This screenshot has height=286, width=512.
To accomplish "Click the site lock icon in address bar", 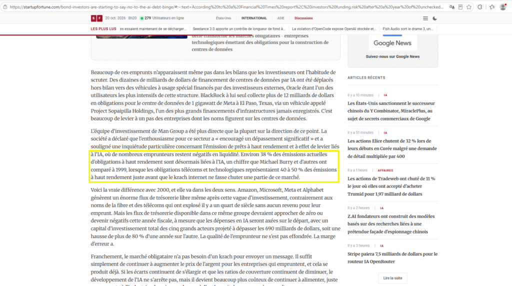I will 5,7.
